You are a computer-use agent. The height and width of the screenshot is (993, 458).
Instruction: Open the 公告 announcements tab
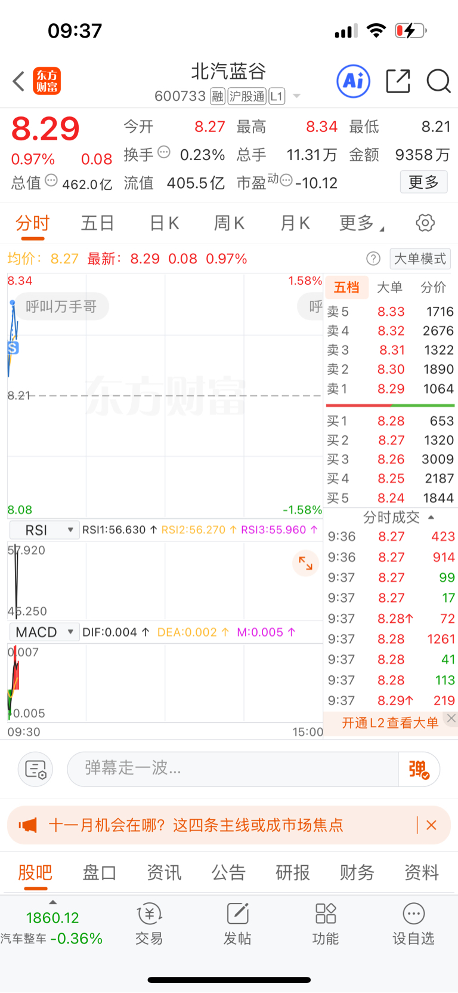click(x=228, y=873)
